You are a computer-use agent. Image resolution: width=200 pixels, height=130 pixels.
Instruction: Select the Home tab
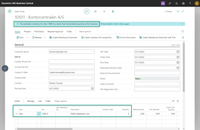tap(17, 31)
